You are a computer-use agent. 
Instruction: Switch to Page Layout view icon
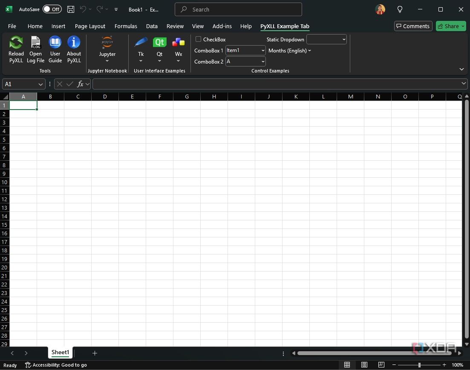364,364
